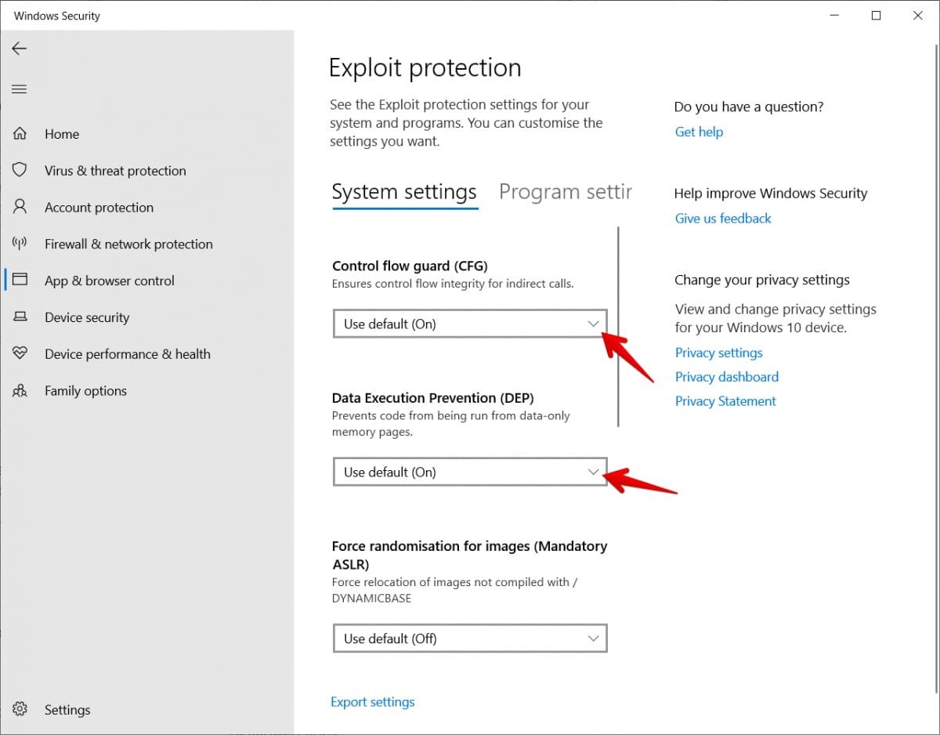Collapse the navigation sidebar
Viewport: 940px width, 735px height.
pos(19,89)
